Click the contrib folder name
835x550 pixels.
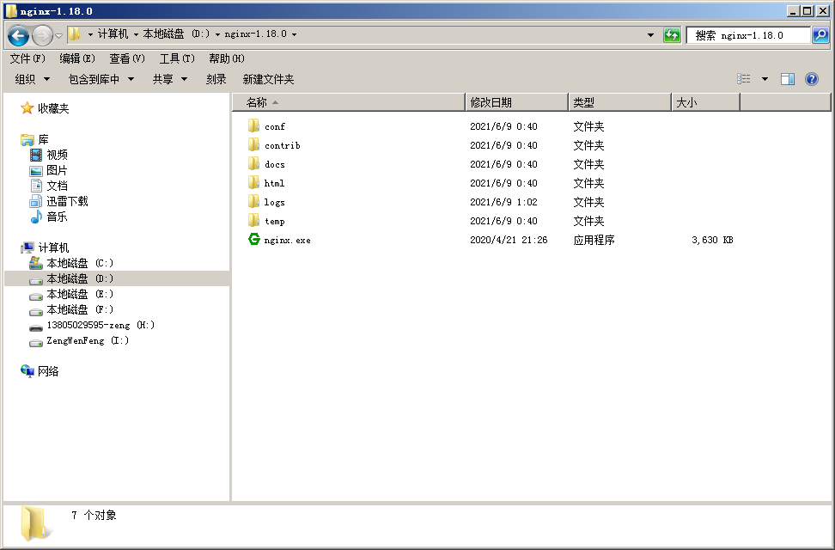tap(283, 145)
